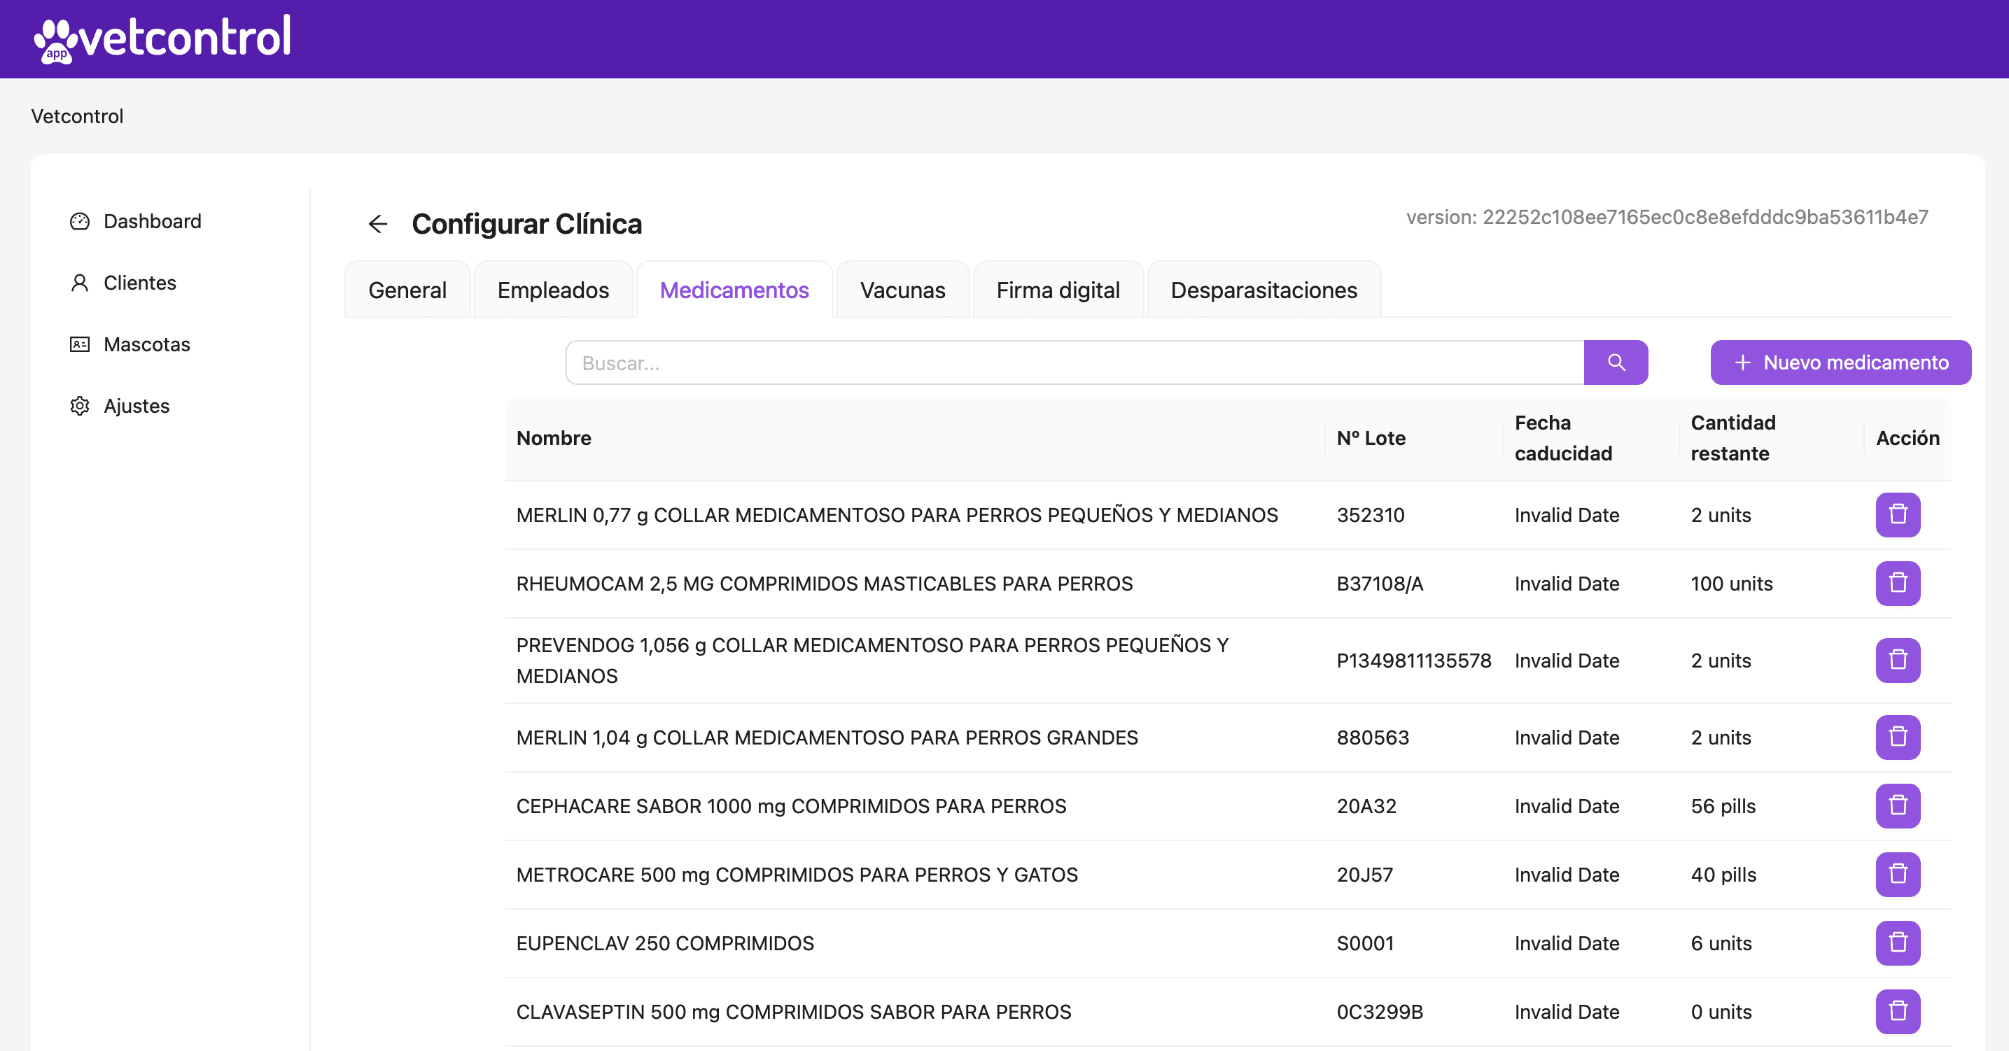Click the Vetcontrol breadcrumb text
This screenshot has width=2009, height=1051.
pos(77,116)
